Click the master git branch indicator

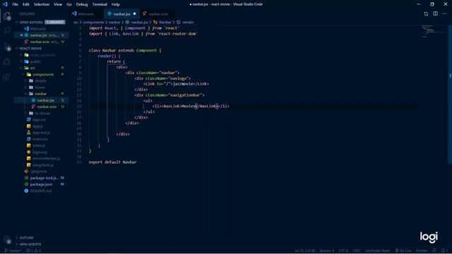[x=13, y=250]
